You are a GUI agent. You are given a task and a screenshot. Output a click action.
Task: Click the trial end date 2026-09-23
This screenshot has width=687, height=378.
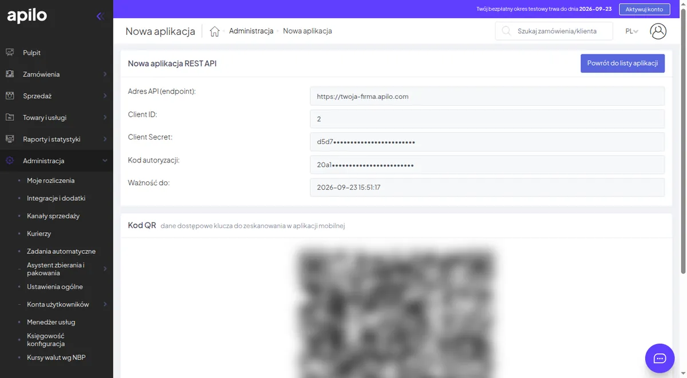click(595, 9)
